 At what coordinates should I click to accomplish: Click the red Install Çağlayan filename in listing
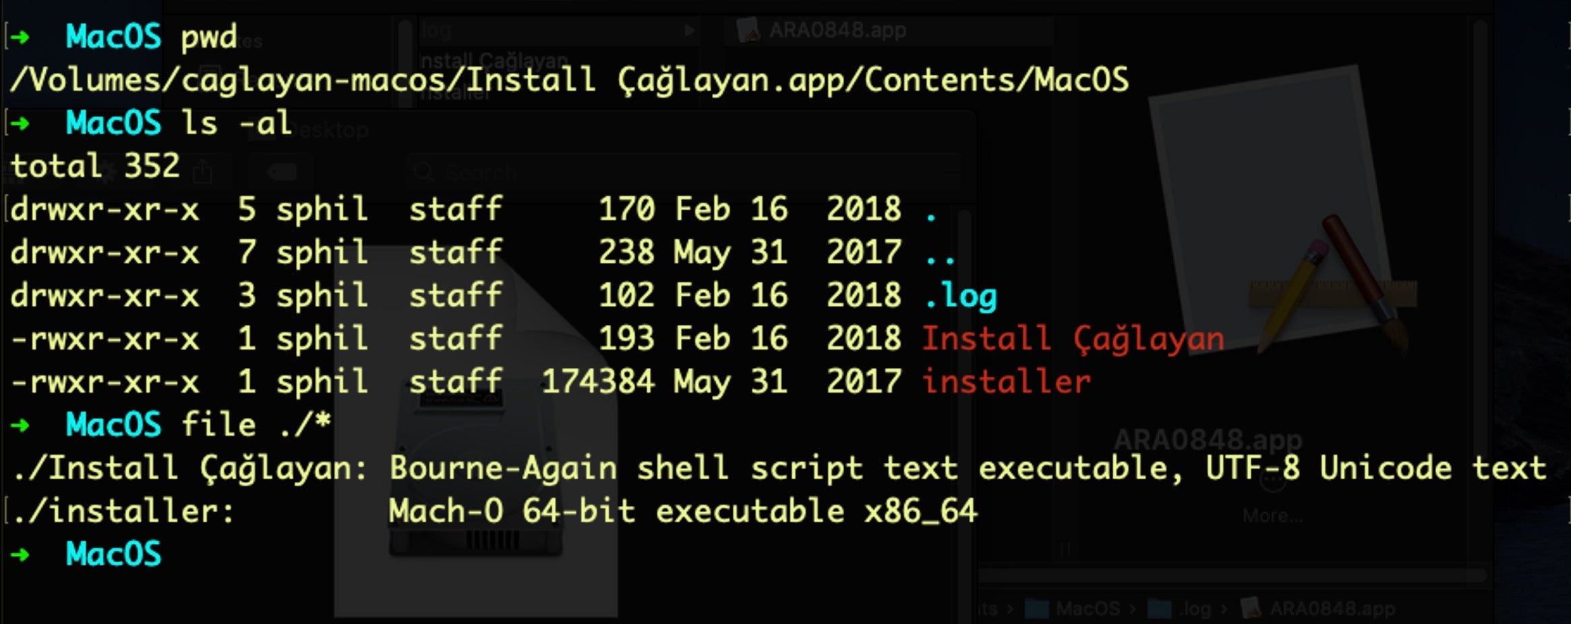pyautogui.click(x=1072, y=339)
